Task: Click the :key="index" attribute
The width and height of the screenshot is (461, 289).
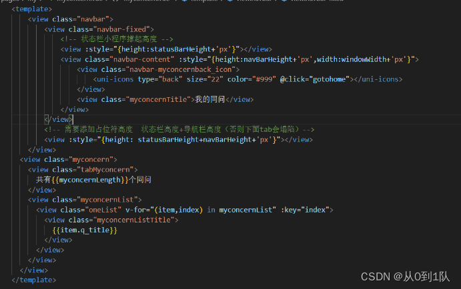Action: (x=305, y=210)
